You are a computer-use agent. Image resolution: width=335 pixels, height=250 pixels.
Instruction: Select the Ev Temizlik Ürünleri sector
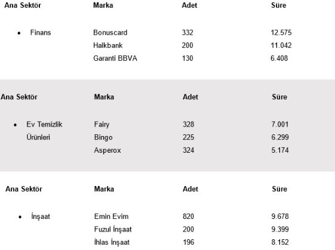click(x=44, y=131)
